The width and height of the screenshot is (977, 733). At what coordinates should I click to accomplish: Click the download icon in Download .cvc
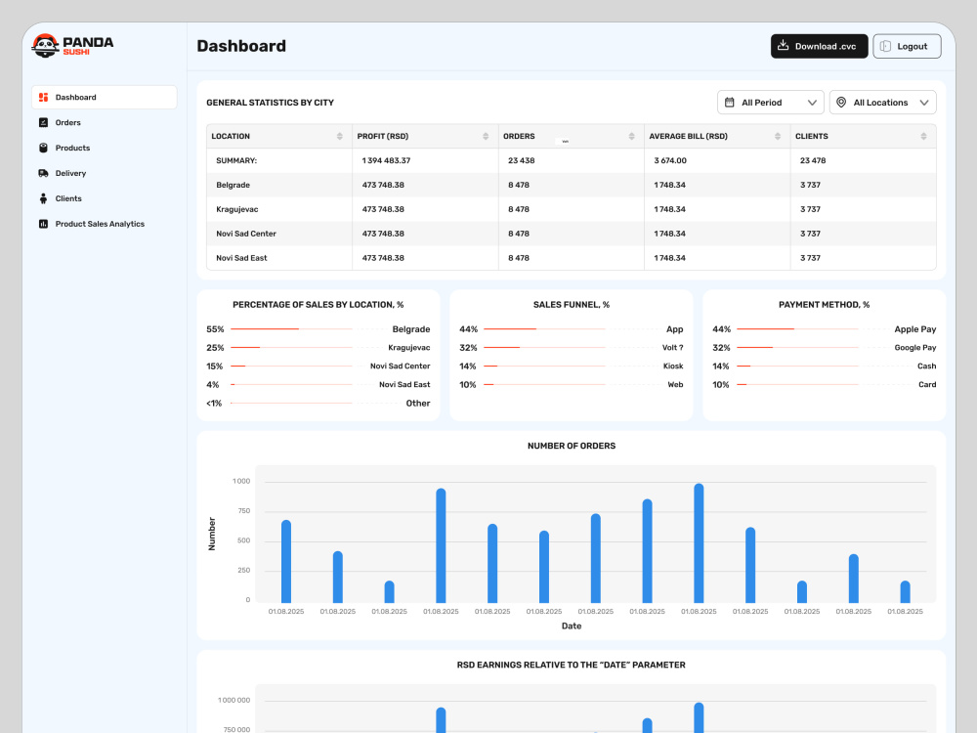(x=784, y=46)
